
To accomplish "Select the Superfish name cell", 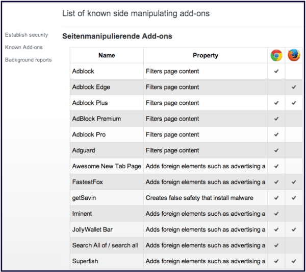I will pyautogui.click(x=107, y=261).
